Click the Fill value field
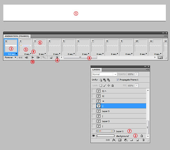 coord(131,86)
